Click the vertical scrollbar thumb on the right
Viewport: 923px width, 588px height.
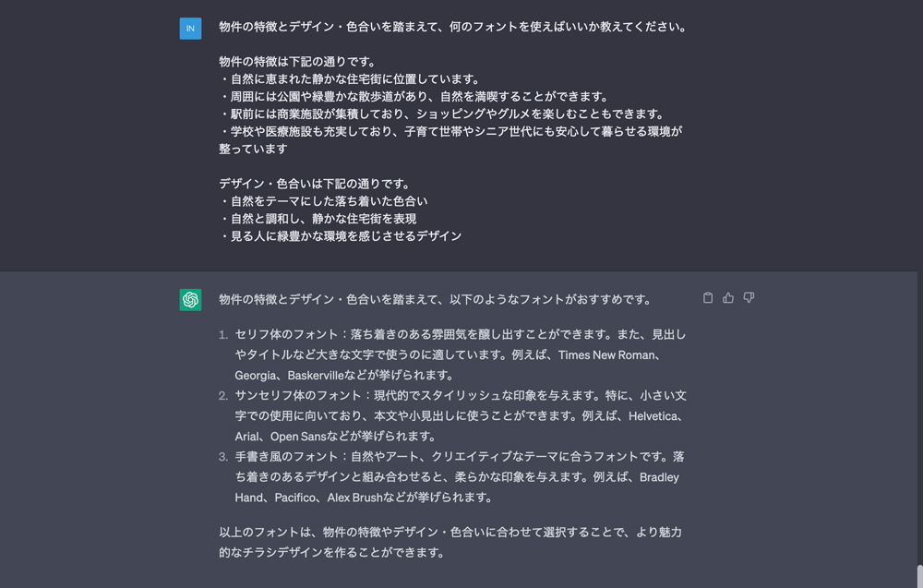918,575
